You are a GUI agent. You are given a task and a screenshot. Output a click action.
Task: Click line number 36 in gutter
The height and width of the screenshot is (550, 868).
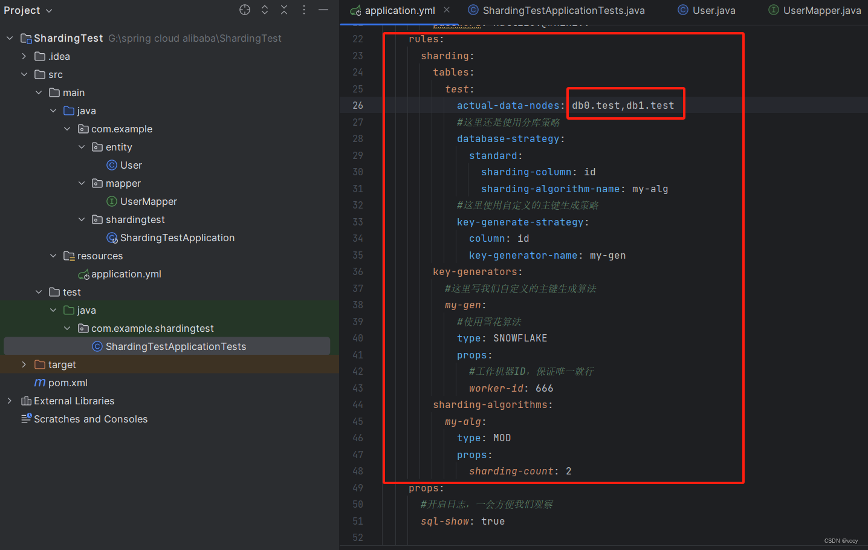click(x=358, y=271)
